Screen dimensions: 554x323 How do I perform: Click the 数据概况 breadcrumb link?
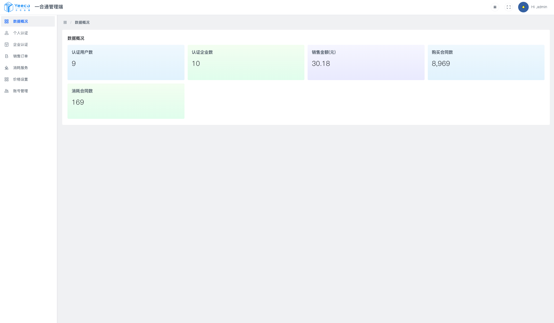point(82,22)
